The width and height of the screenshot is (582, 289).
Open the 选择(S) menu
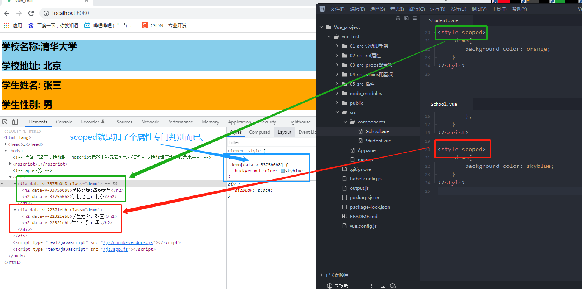(x=378, y=9)
